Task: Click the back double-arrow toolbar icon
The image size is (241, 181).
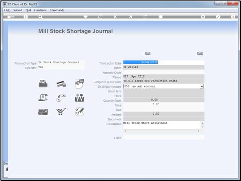Action: point(115,17)
